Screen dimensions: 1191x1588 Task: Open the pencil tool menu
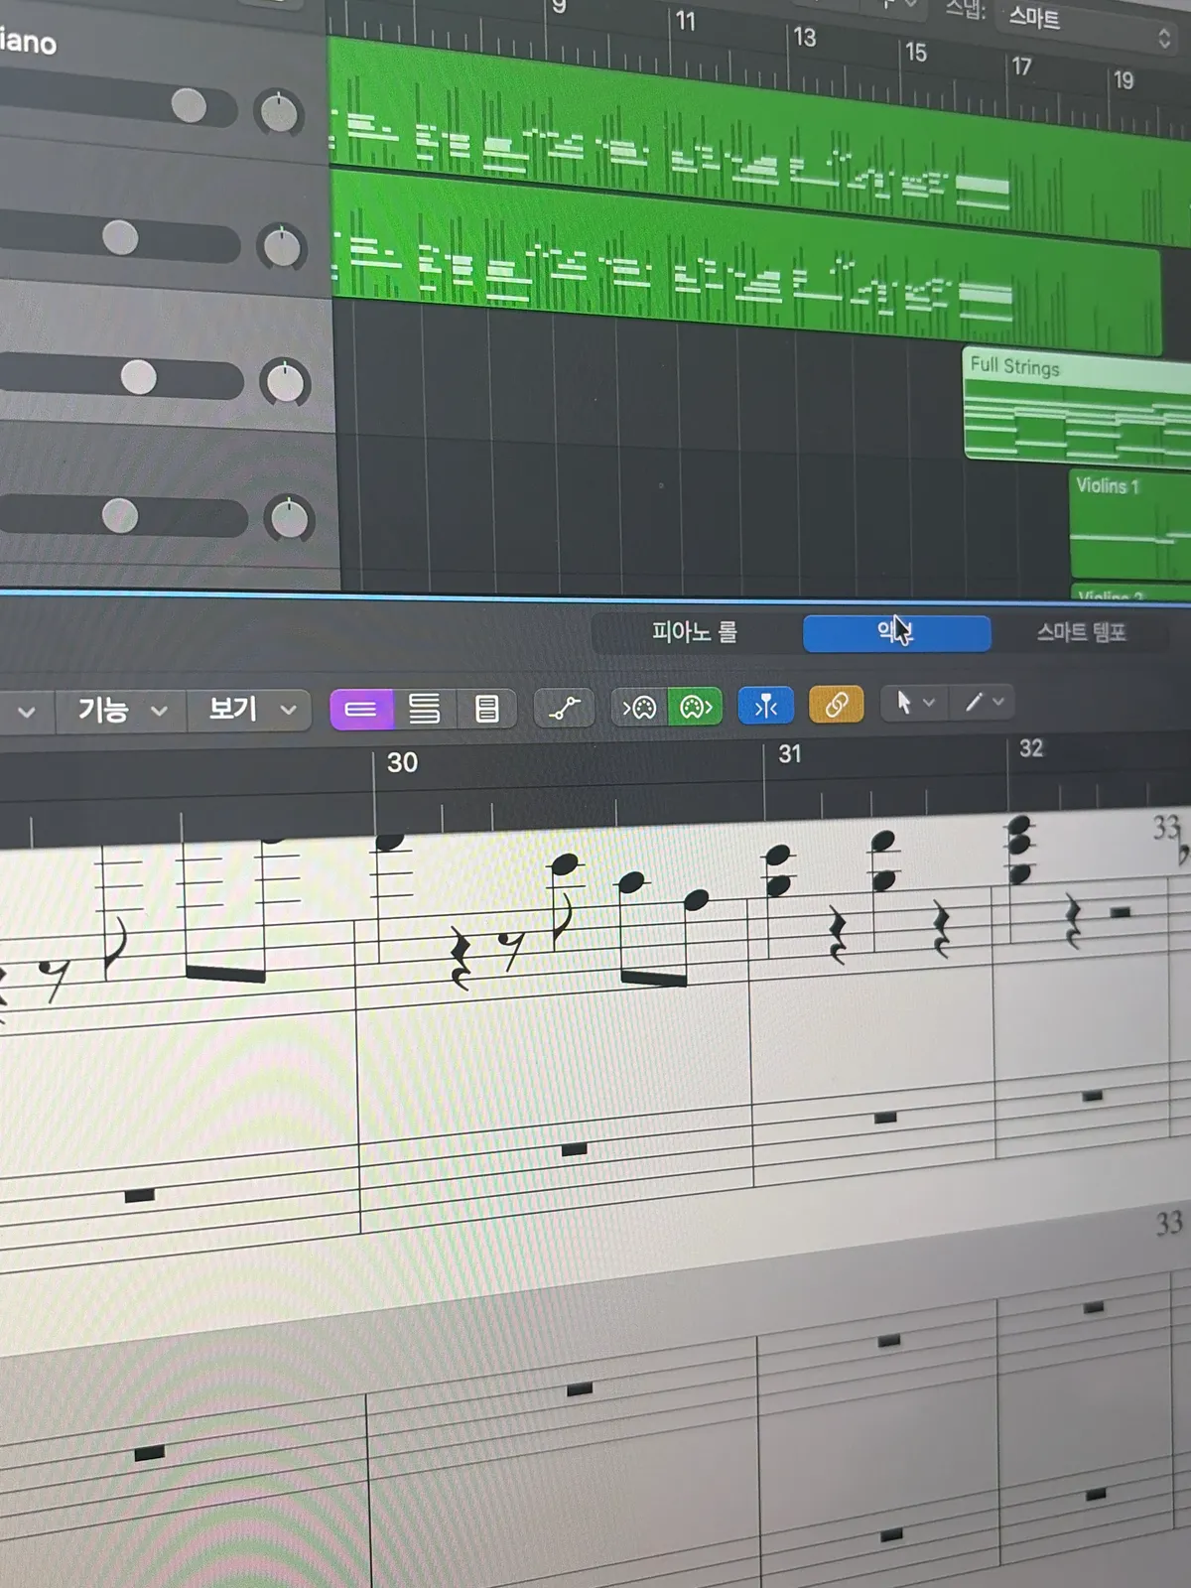point(985,702)
